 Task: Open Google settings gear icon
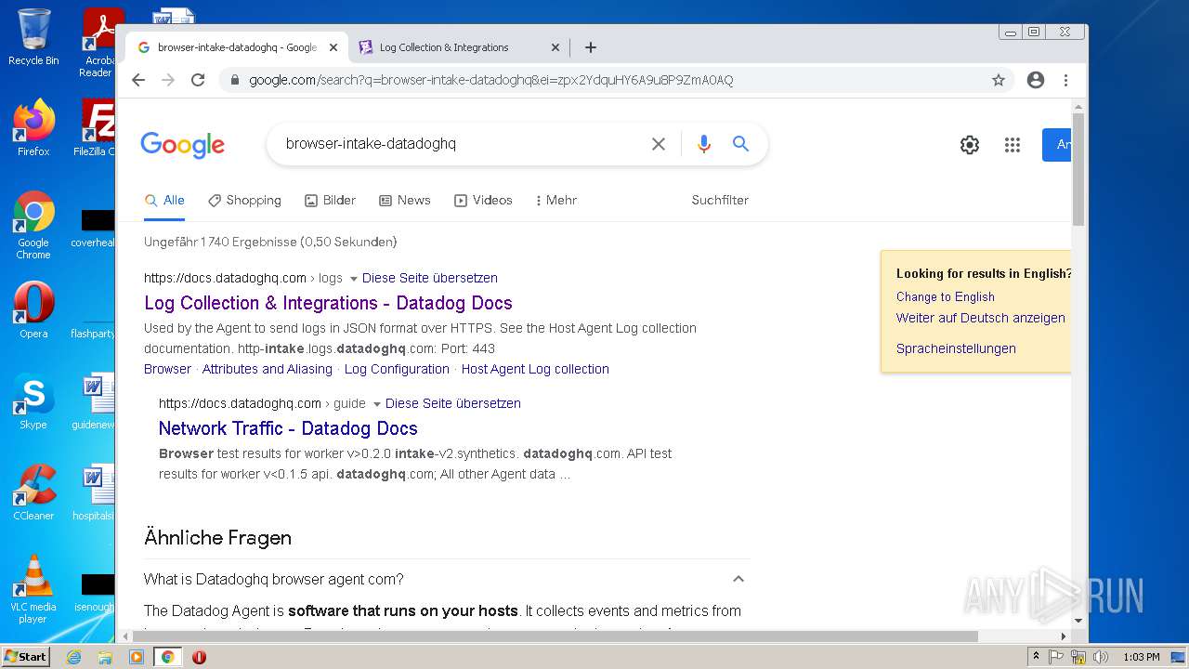(x=970, y=145)
